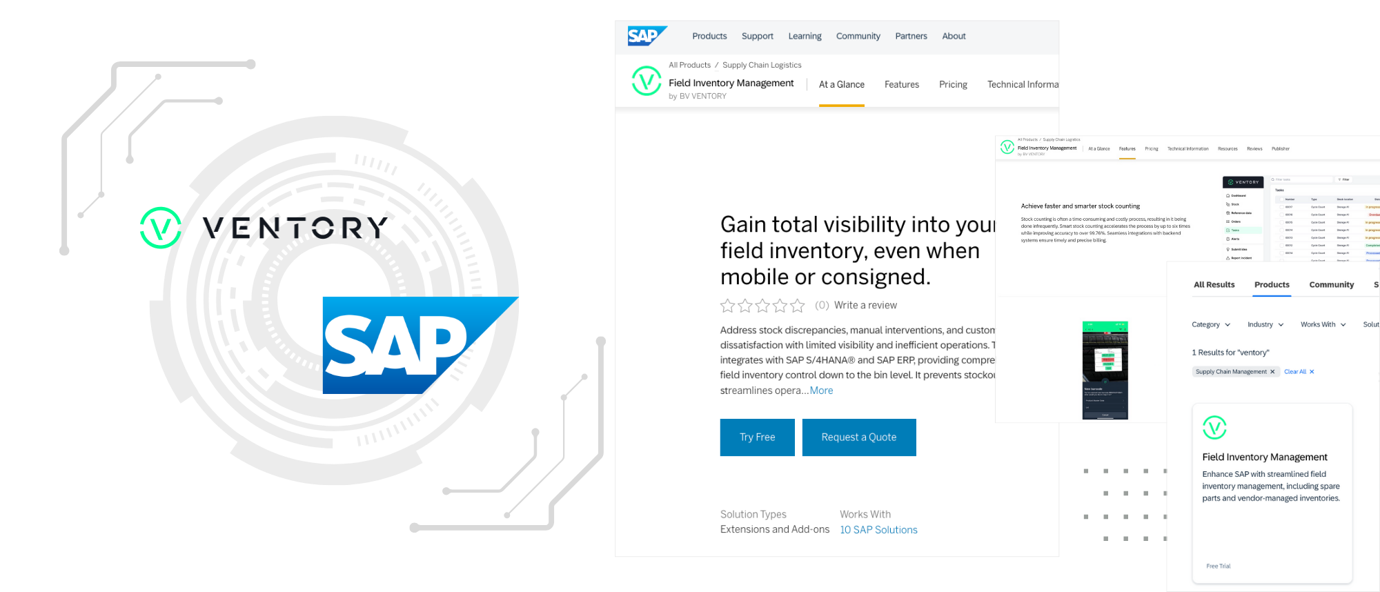This screenshot has height=592, width=1380.
Task: Open the 10 SAP Solutions link
Action: [878, 529]
